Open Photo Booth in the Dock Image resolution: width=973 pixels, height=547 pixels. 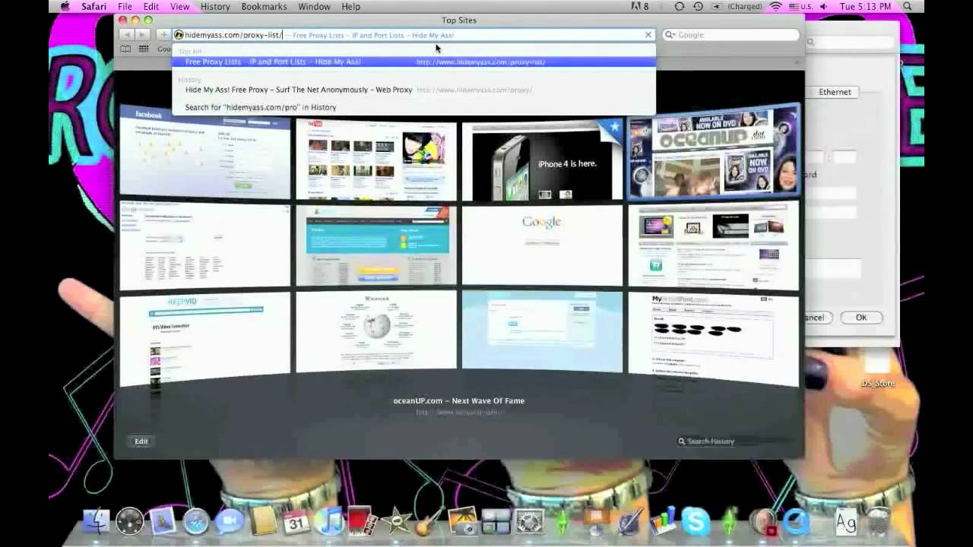(362, 521)
